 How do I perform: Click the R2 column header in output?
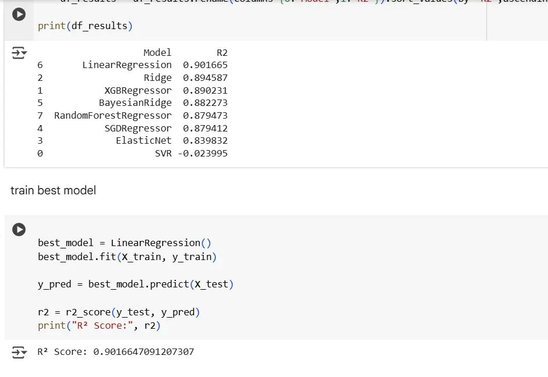coord(221,53)
